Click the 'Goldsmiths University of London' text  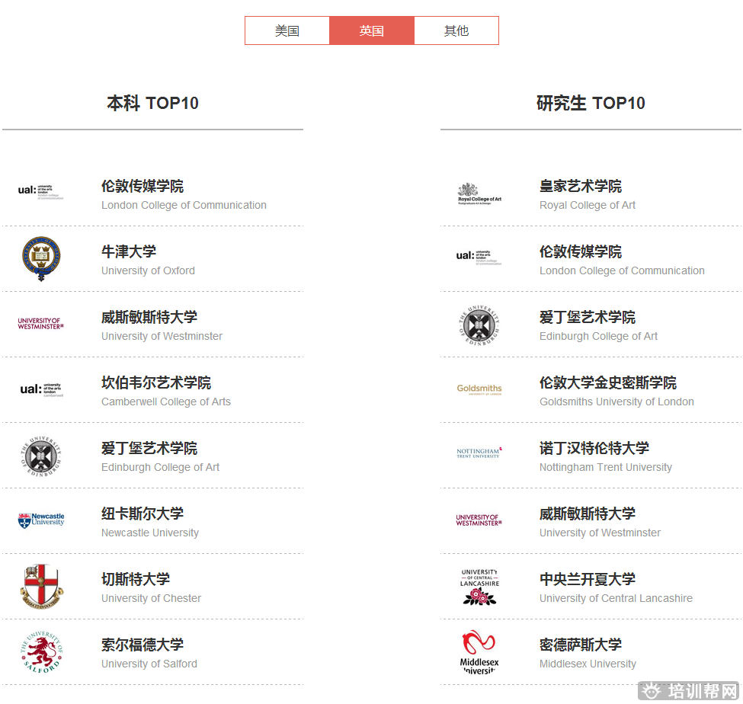click(616, 402)
